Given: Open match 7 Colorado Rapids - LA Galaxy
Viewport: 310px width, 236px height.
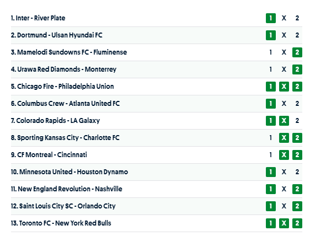Looking at the screenshot, I should coord(55,121).
